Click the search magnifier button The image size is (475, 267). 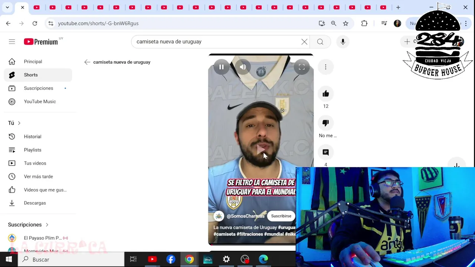pos(320,42)
